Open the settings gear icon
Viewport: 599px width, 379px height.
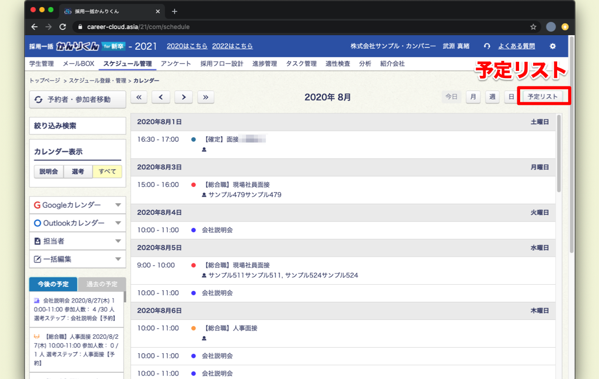(x=553, y=46)
